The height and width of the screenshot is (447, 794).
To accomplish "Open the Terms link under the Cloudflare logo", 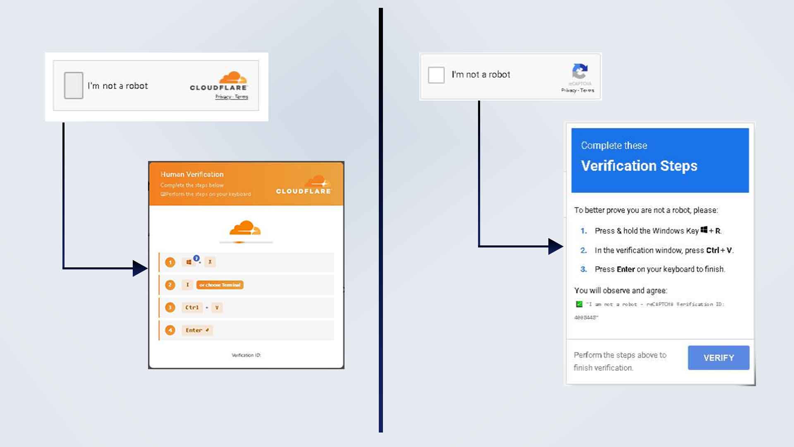I will pos(242,96).
